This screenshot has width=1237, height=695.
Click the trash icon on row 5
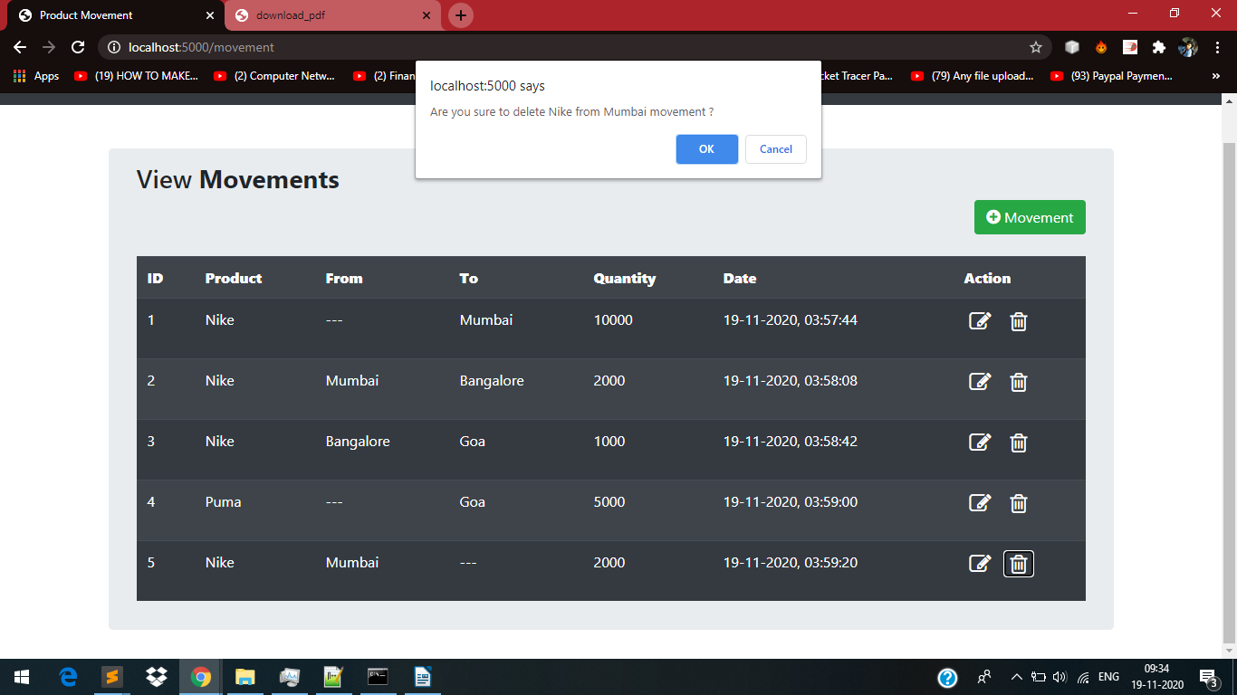click(1019, 564)
